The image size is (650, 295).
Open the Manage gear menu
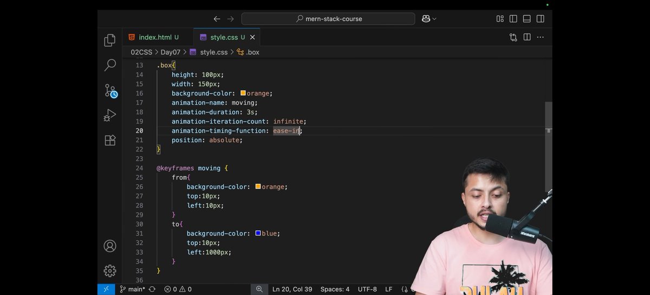click(x=110, y=271)
